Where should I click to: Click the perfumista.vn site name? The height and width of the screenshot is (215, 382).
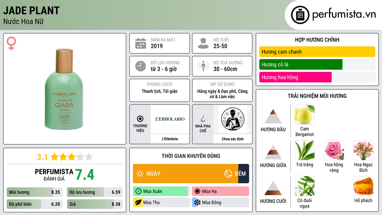tap(344, 14)
